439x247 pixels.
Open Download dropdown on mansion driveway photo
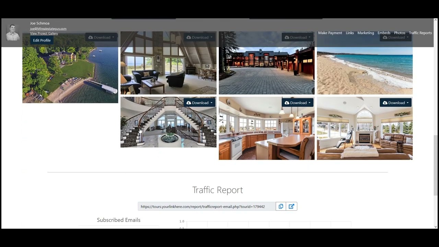[298, 37]
